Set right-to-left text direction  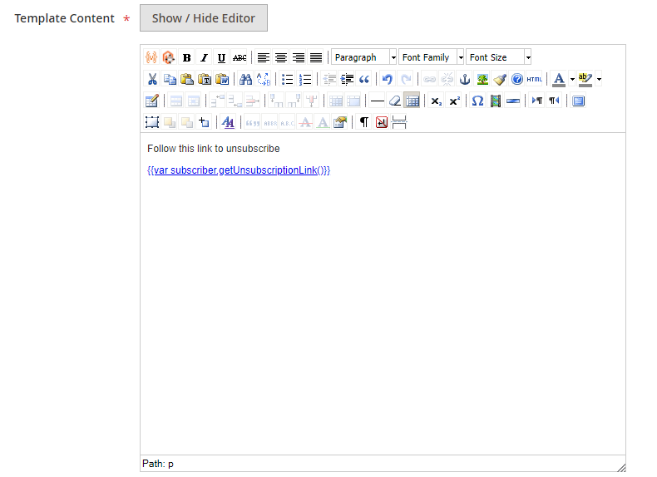click(x=555, y=101)
